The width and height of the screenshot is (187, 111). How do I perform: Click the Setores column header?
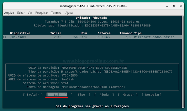[104, 33]
